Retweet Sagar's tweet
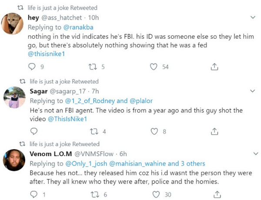Viewport: 261px width, 200px height. click(94, 131)
